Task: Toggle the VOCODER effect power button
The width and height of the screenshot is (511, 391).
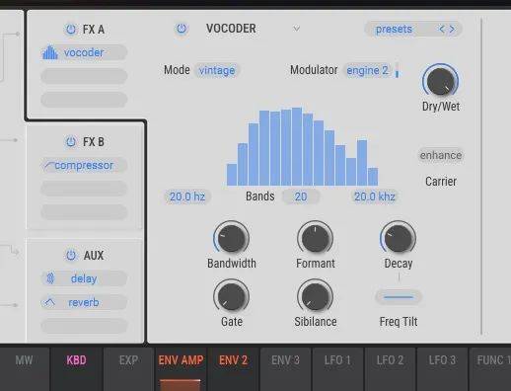Action: 182,29
